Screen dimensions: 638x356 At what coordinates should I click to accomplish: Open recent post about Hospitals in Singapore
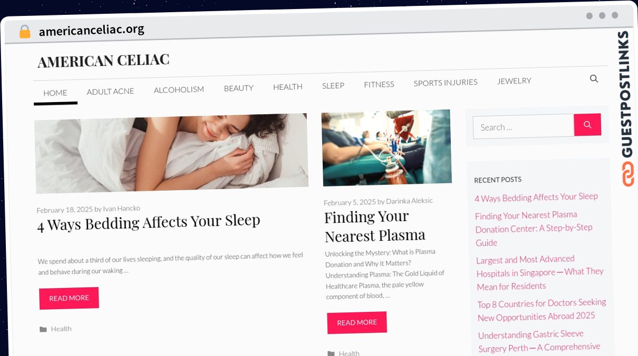(540, 273)
